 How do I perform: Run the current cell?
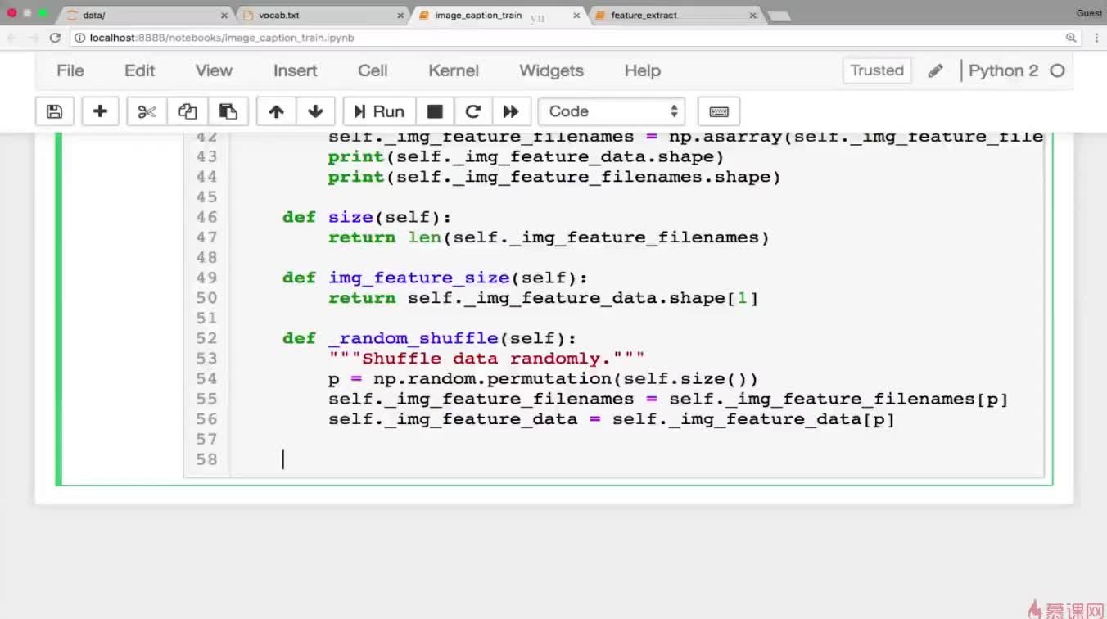pyautogui.click(x=379, y=111)
